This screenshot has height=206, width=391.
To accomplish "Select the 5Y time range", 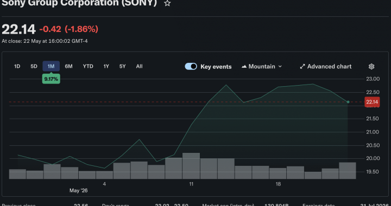I will click(x=122, y=67).
